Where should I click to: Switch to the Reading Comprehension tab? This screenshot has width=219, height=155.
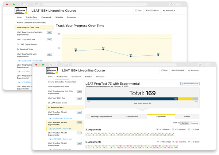click(100, 117)
